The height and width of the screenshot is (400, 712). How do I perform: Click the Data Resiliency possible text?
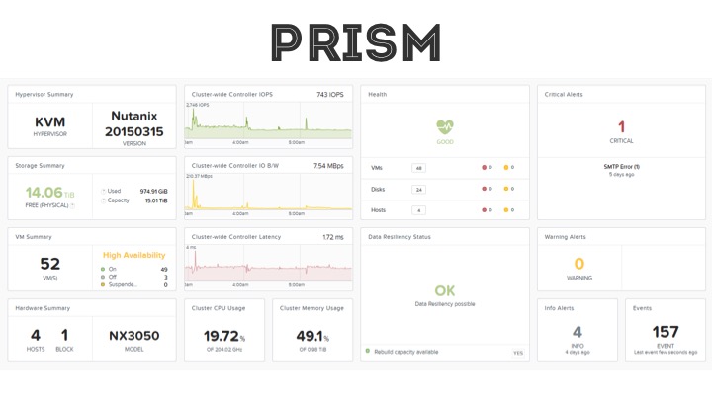tap(445, 304)
